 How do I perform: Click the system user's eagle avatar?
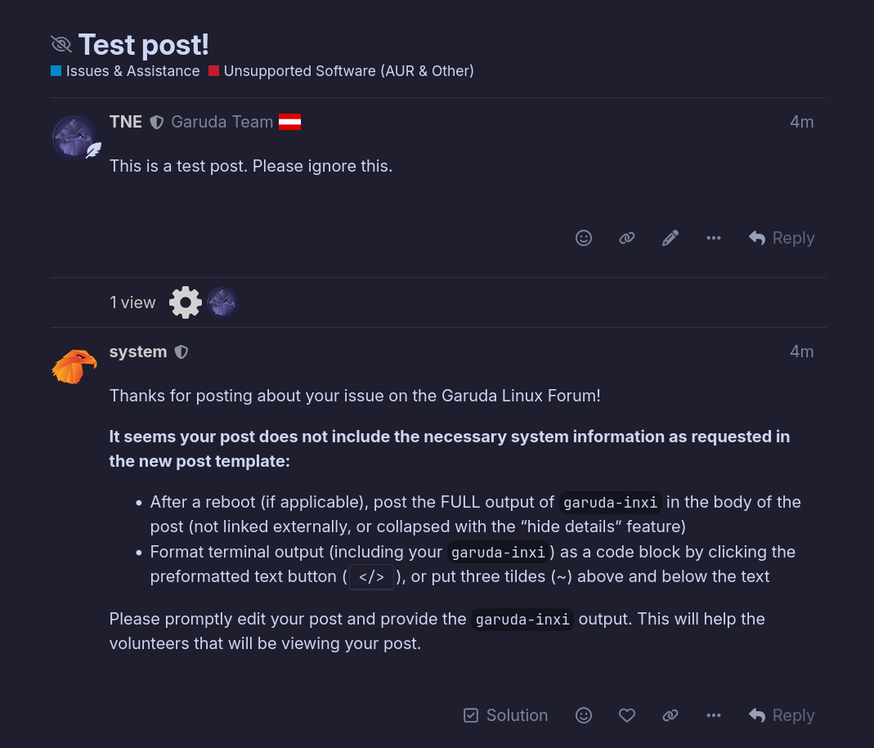click(x=74, y=366)
